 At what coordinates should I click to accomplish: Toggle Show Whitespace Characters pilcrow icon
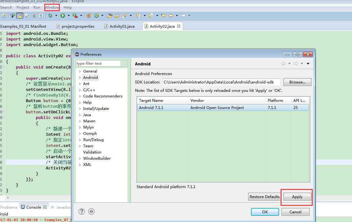[x=41, y=16]
